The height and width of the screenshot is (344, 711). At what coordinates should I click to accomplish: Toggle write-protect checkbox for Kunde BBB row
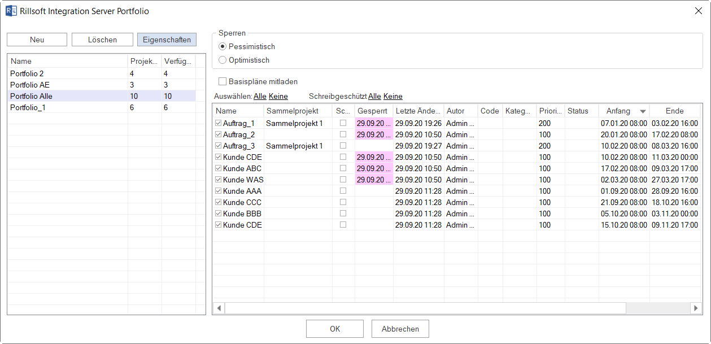click(343, 214)
